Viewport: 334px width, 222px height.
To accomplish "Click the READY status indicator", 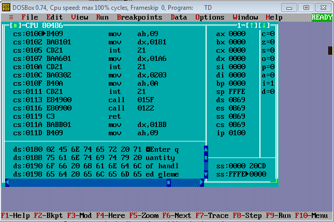I will click(322, 17).
